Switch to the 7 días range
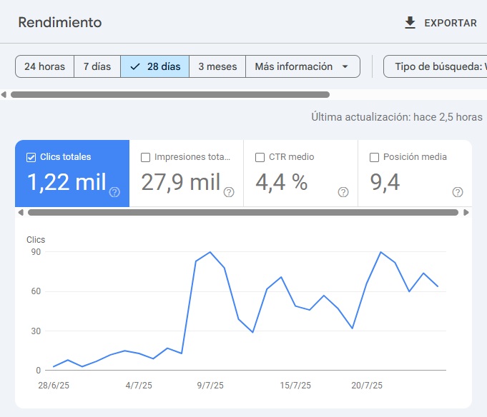487x417 pixels. click(97, 66)
